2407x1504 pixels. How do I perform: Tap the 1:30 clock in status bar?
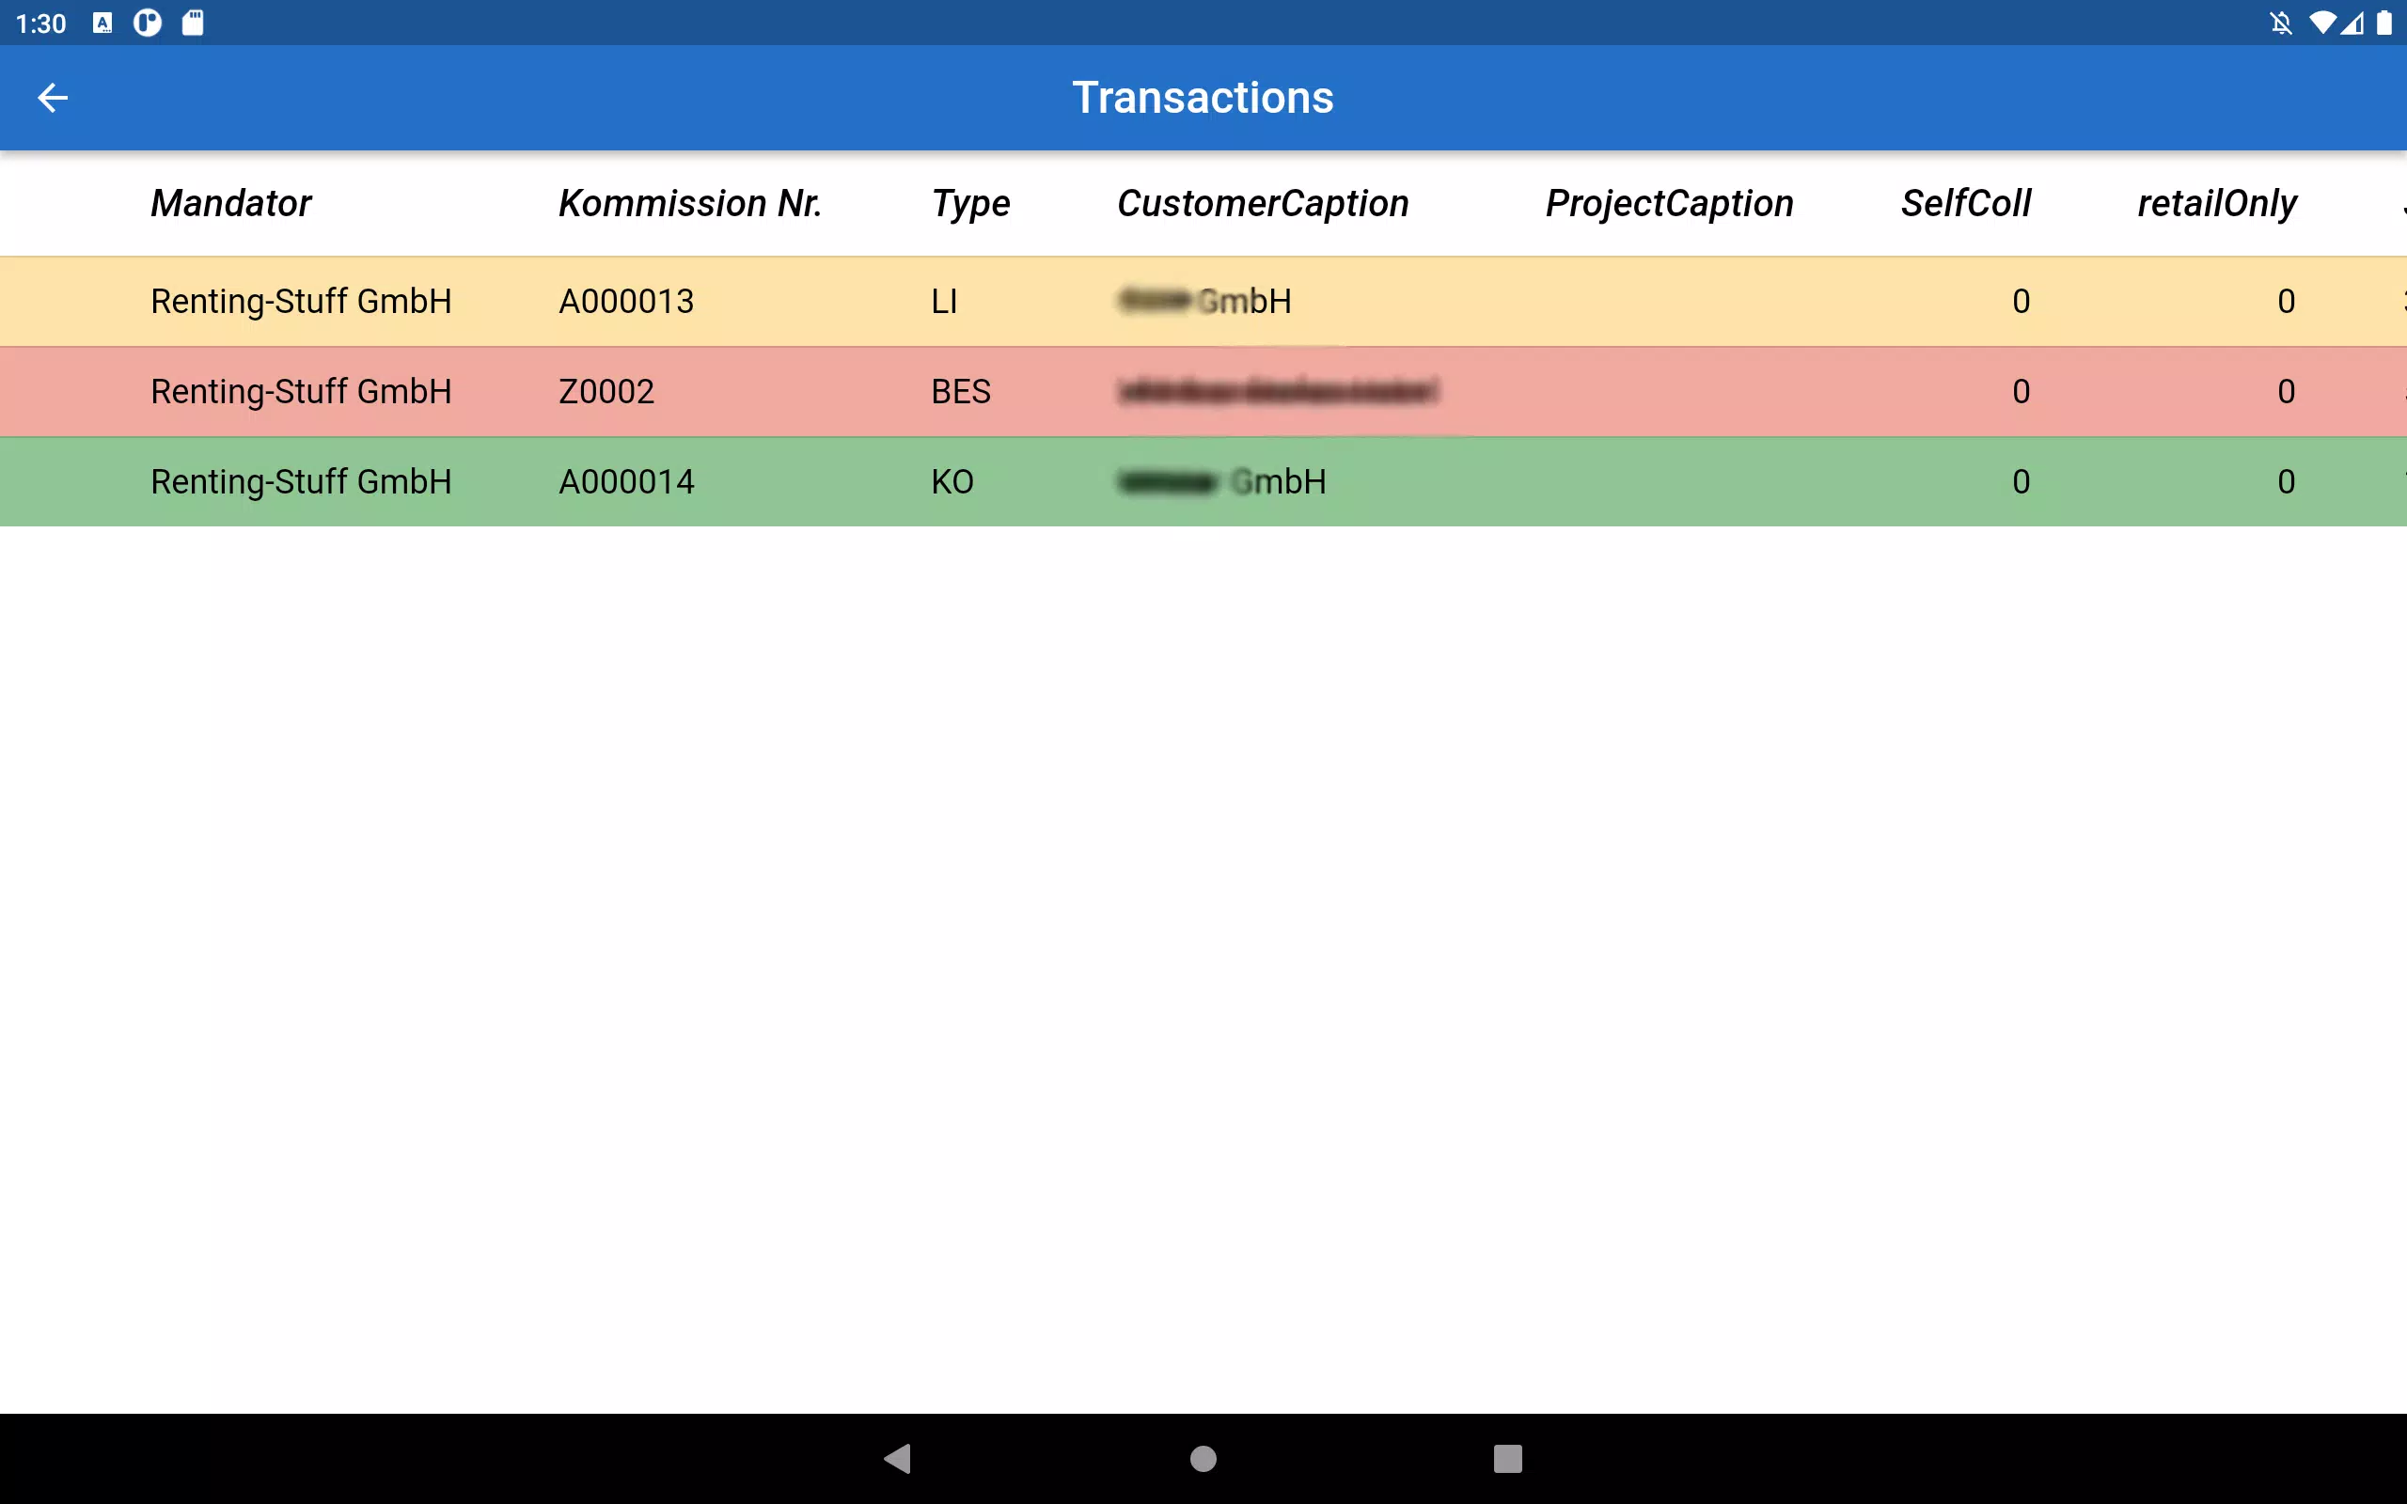point(40,23)
